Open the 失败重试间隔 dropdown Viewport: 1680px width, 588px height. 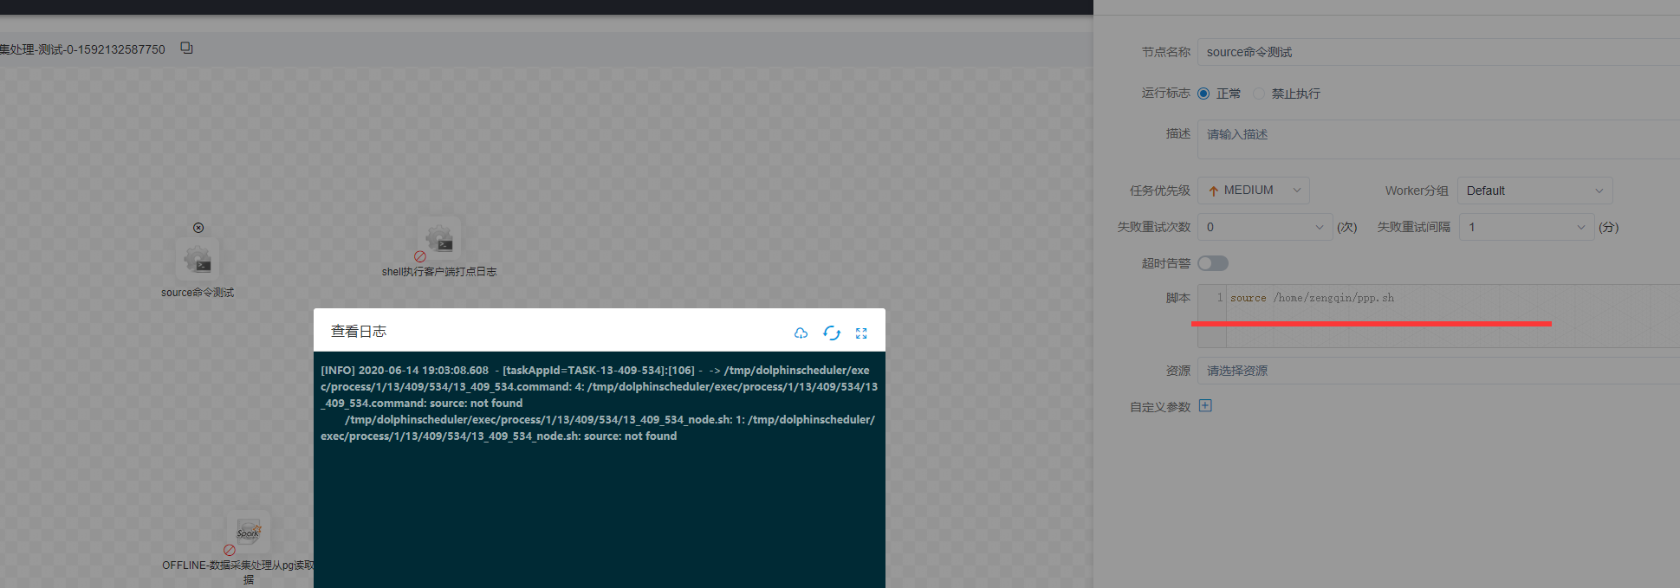point(1527,227)
